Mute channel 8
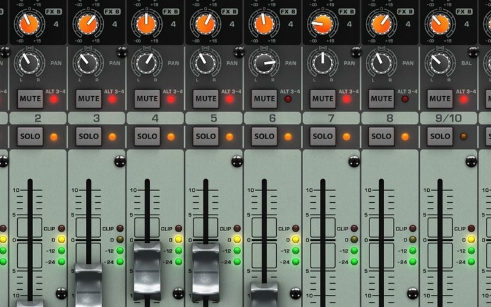The height and width of the screenshot is (307, 491). [x=381, y=99]
